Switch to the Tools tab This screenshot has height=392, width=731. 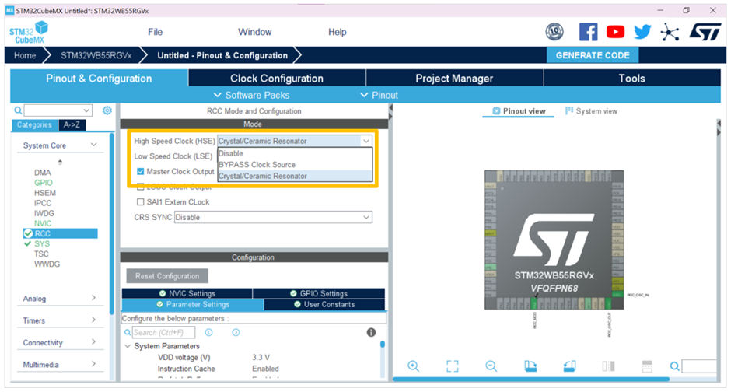tap(632, 79)
